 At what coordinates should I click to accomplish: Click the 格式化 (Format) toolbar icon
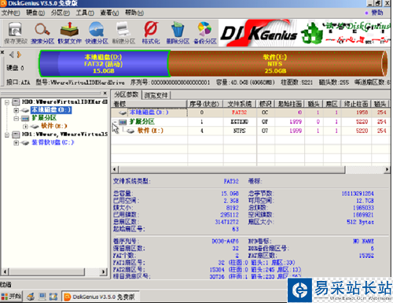[151, 32]
